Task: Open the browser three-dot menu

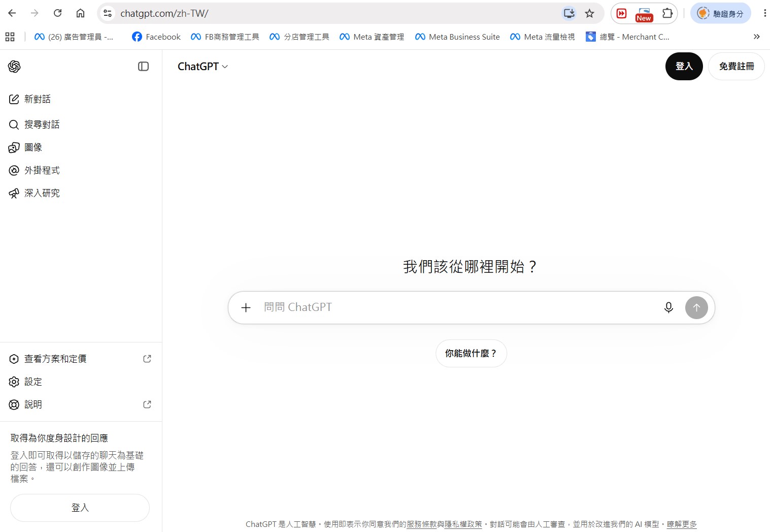Action: coord(764,13)
